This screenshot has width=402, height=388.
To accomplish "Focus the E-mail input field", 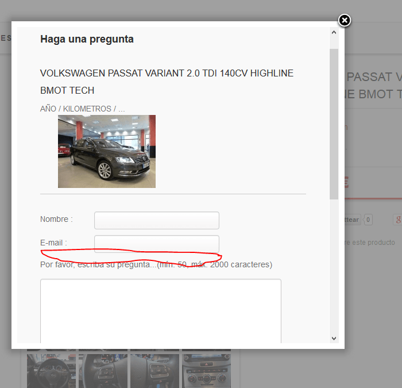I will [157, 244].
